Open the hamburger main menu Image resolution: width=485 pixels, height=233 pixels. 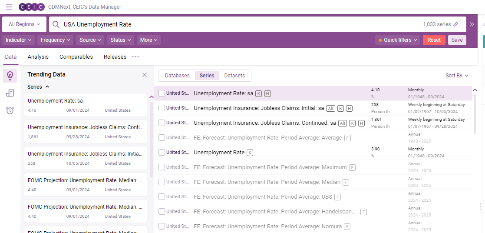(x=9, y=7)
